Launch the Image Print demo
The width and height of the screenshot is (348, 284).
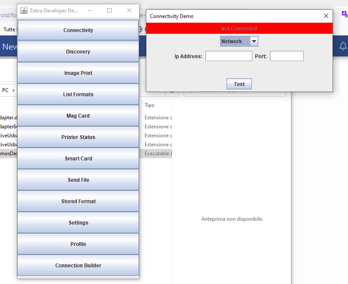[x=78, y=73]
